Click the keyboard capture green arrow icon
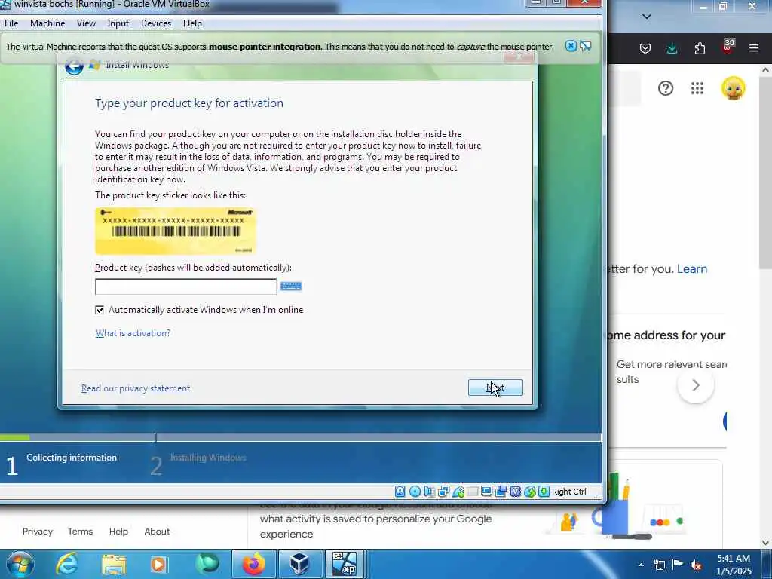 click(x=544, y=492)
